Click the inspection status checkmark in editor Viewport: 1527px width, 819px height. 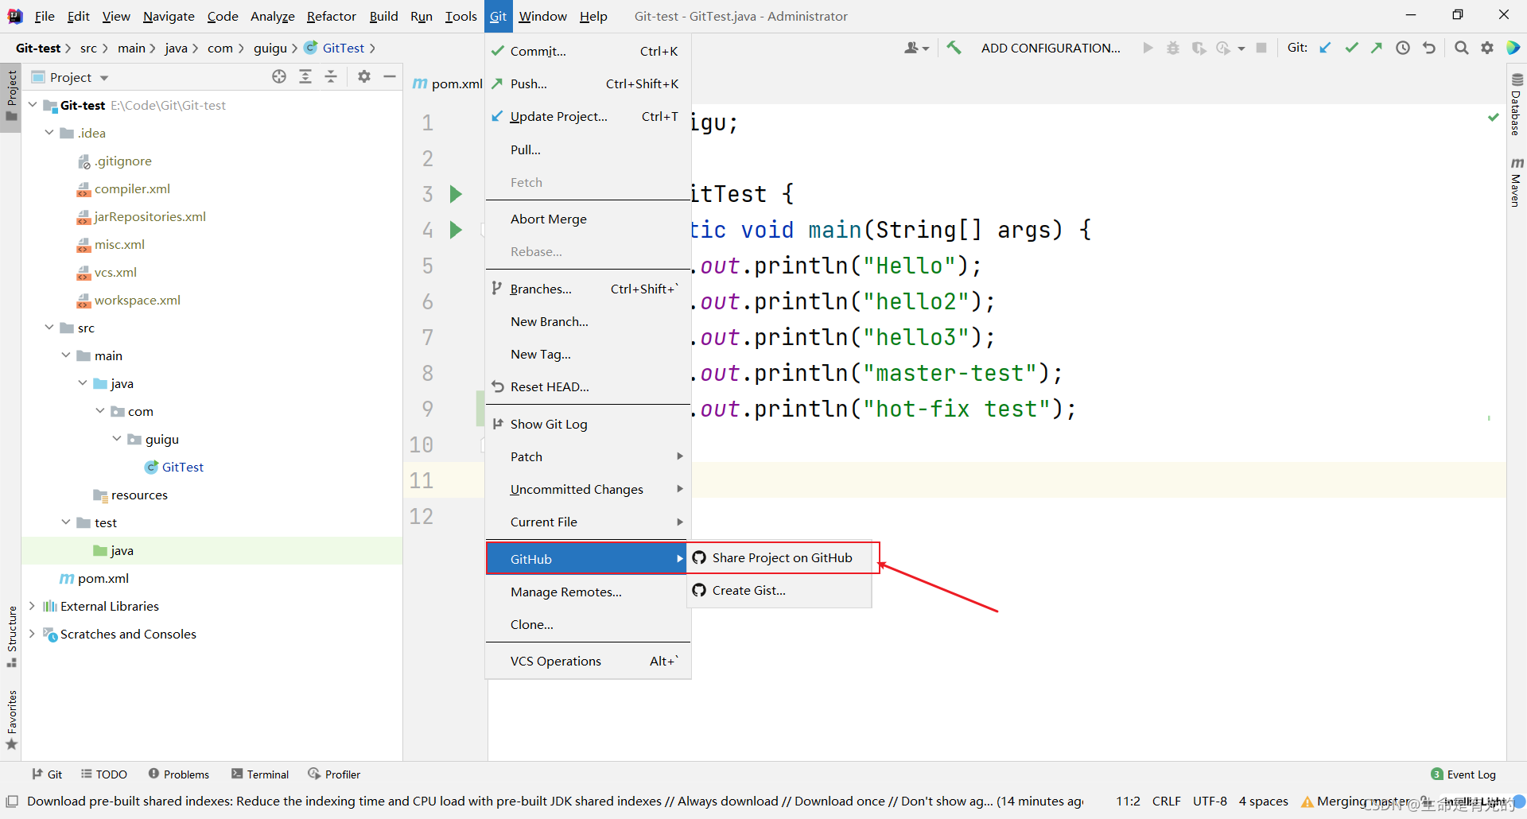(x=1493, y=118)
